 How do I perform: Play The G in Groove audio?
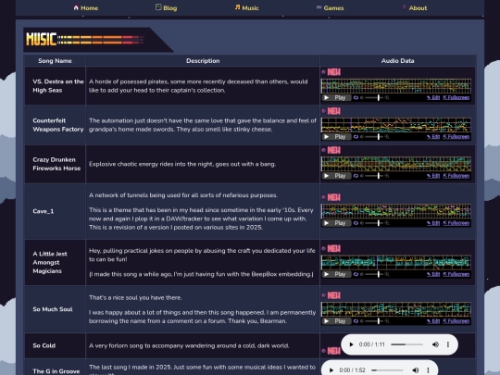point(331,370)
